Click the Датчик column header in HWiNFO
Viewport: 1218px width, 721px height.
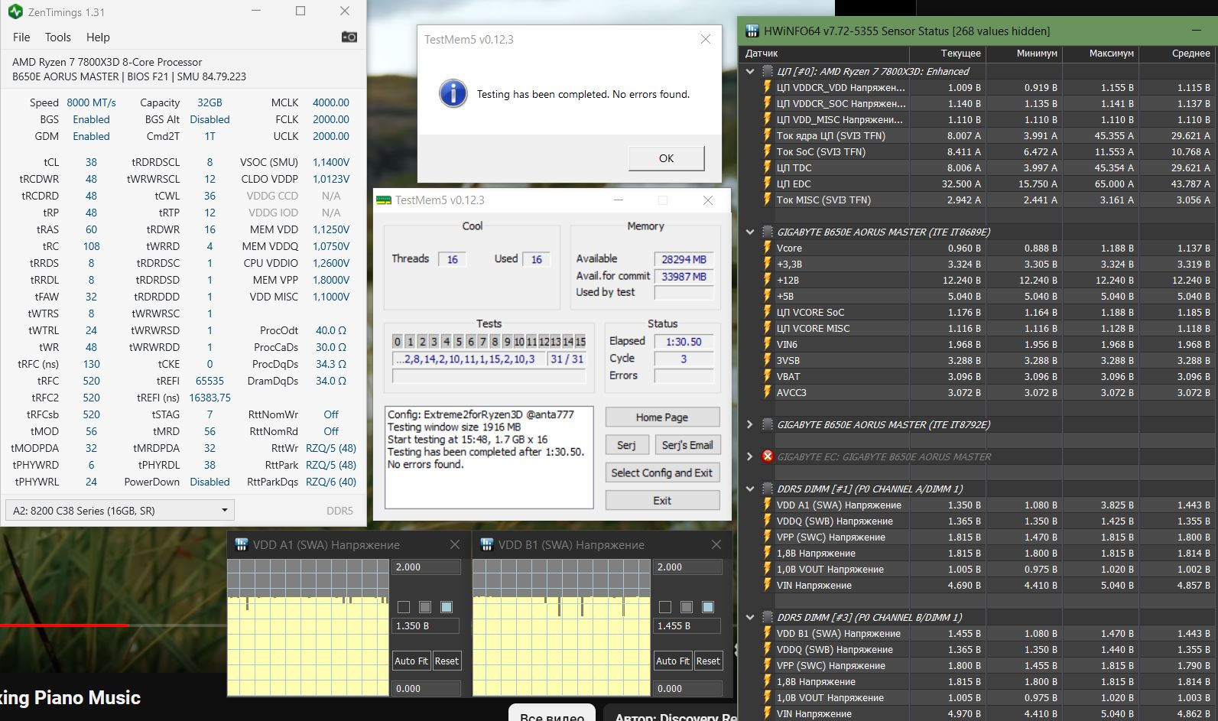point(825,54)
